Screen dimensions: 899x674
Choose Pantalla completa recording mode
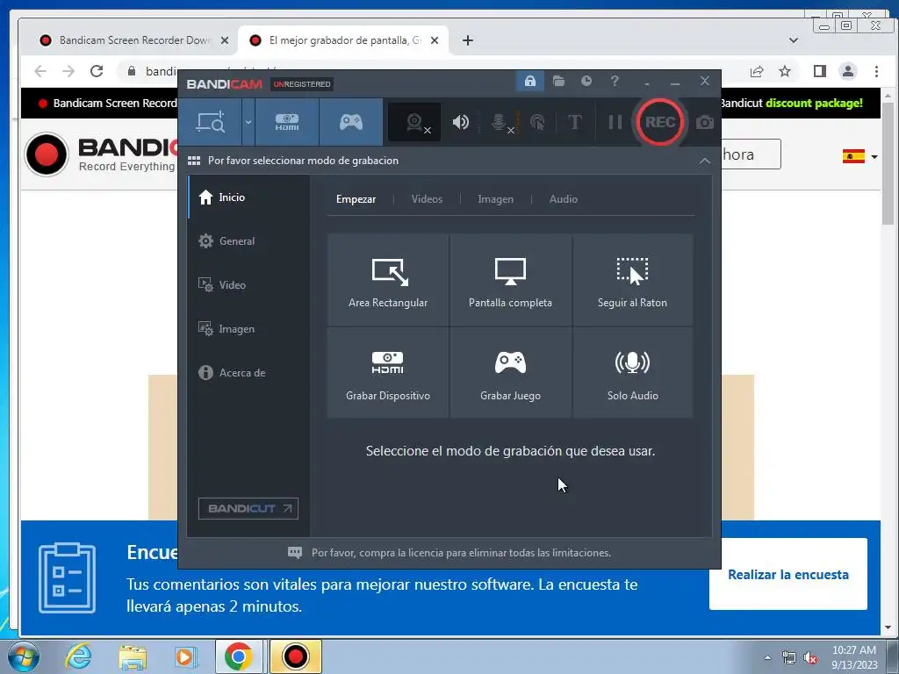(x=510, y=280)
